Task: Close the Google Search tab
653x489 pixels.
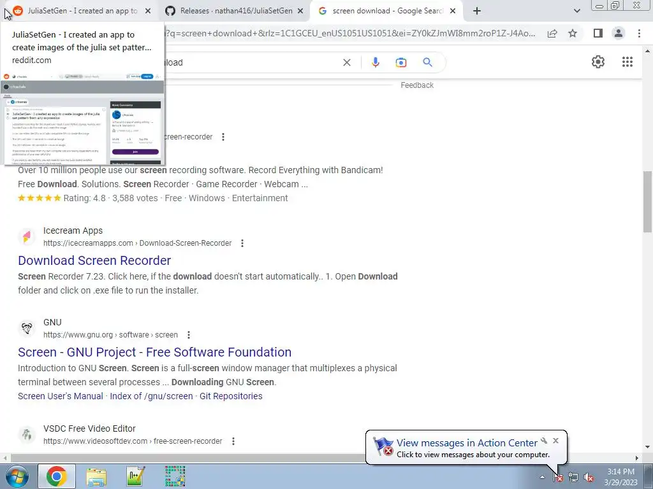Action: pyautogui.click(x=453, y=11)
